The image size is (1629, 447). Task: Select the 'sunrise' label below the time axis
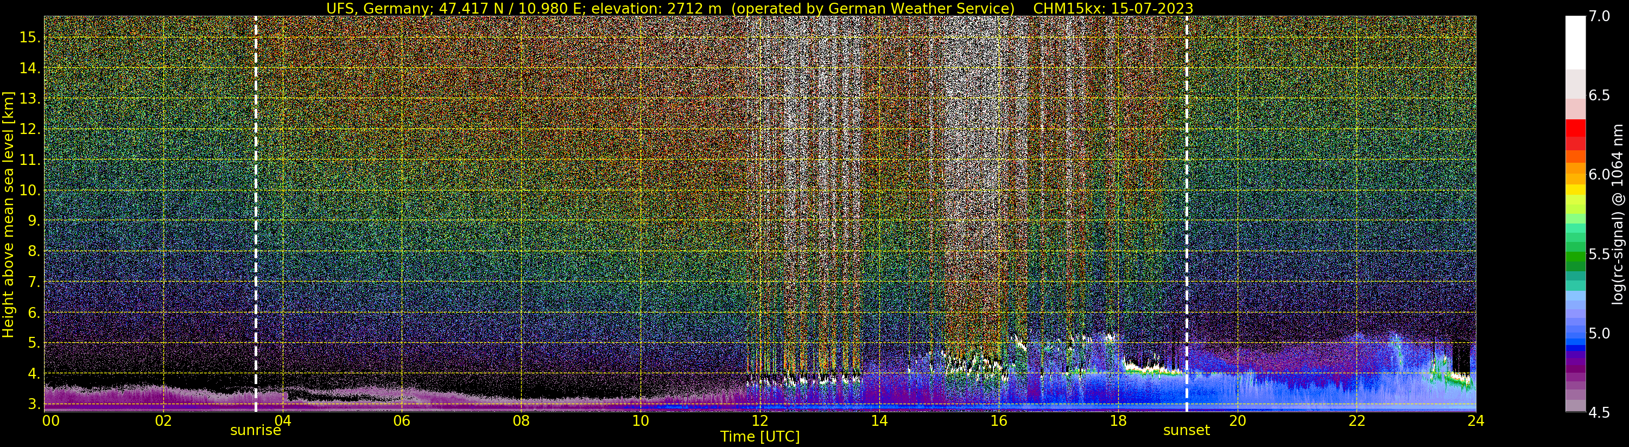pos(256,431)
